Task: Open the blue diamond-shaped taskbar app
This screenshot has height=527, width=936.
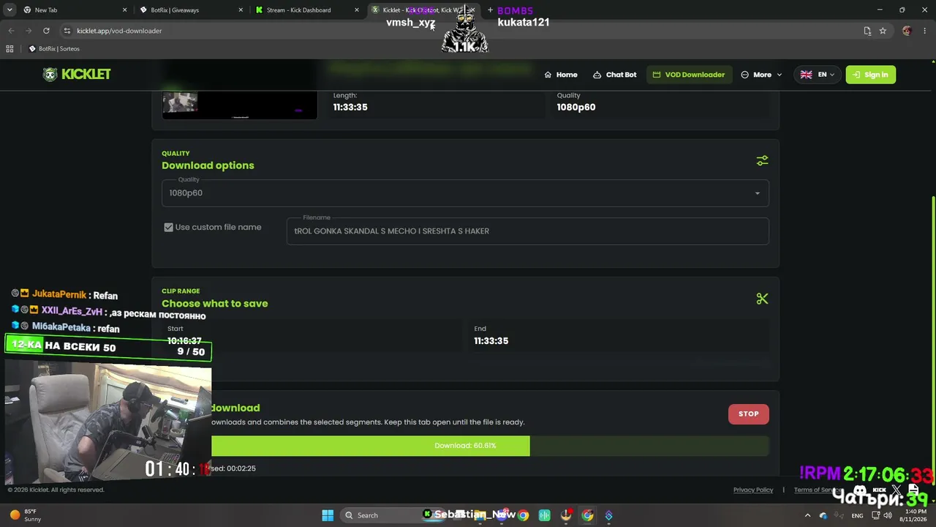Action: point(608,515)
